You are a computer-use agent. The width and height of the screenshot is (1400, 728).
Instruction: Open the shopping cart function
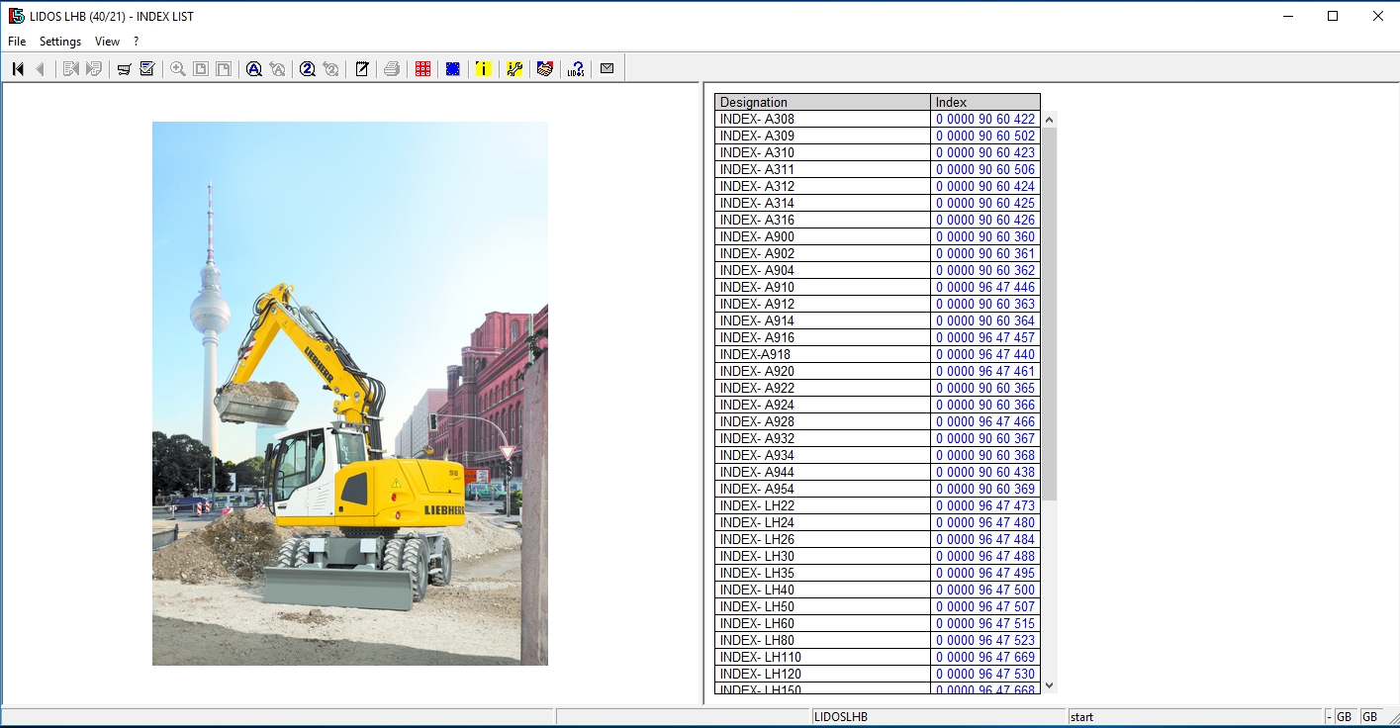click(125, 68)
